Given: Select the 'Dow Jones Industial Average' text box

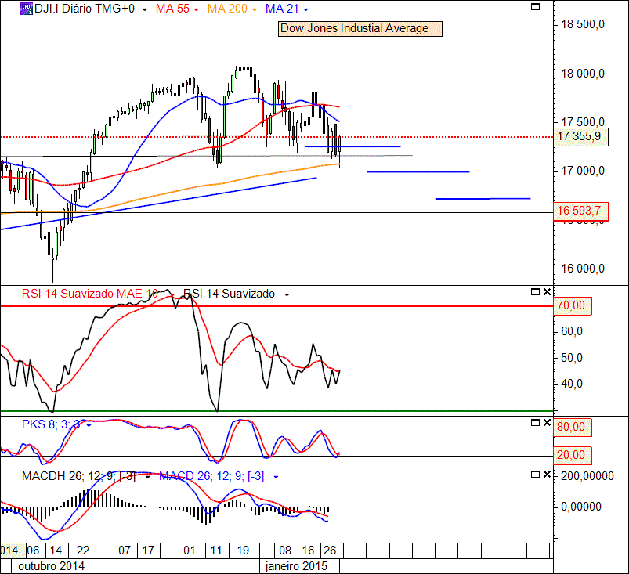Looking at the screenshot, I should [360, 29].
